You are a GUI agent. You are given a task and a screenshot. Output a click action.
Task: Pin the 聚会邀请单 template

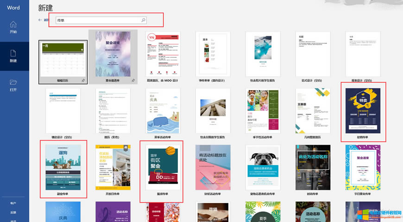click(132, 80)
